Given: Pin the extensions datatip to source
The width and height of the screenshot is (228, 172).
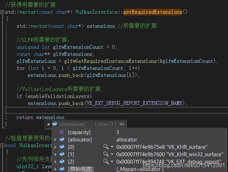Looking at the screenshot, I should pyautogui.click(x=122, y=124).
